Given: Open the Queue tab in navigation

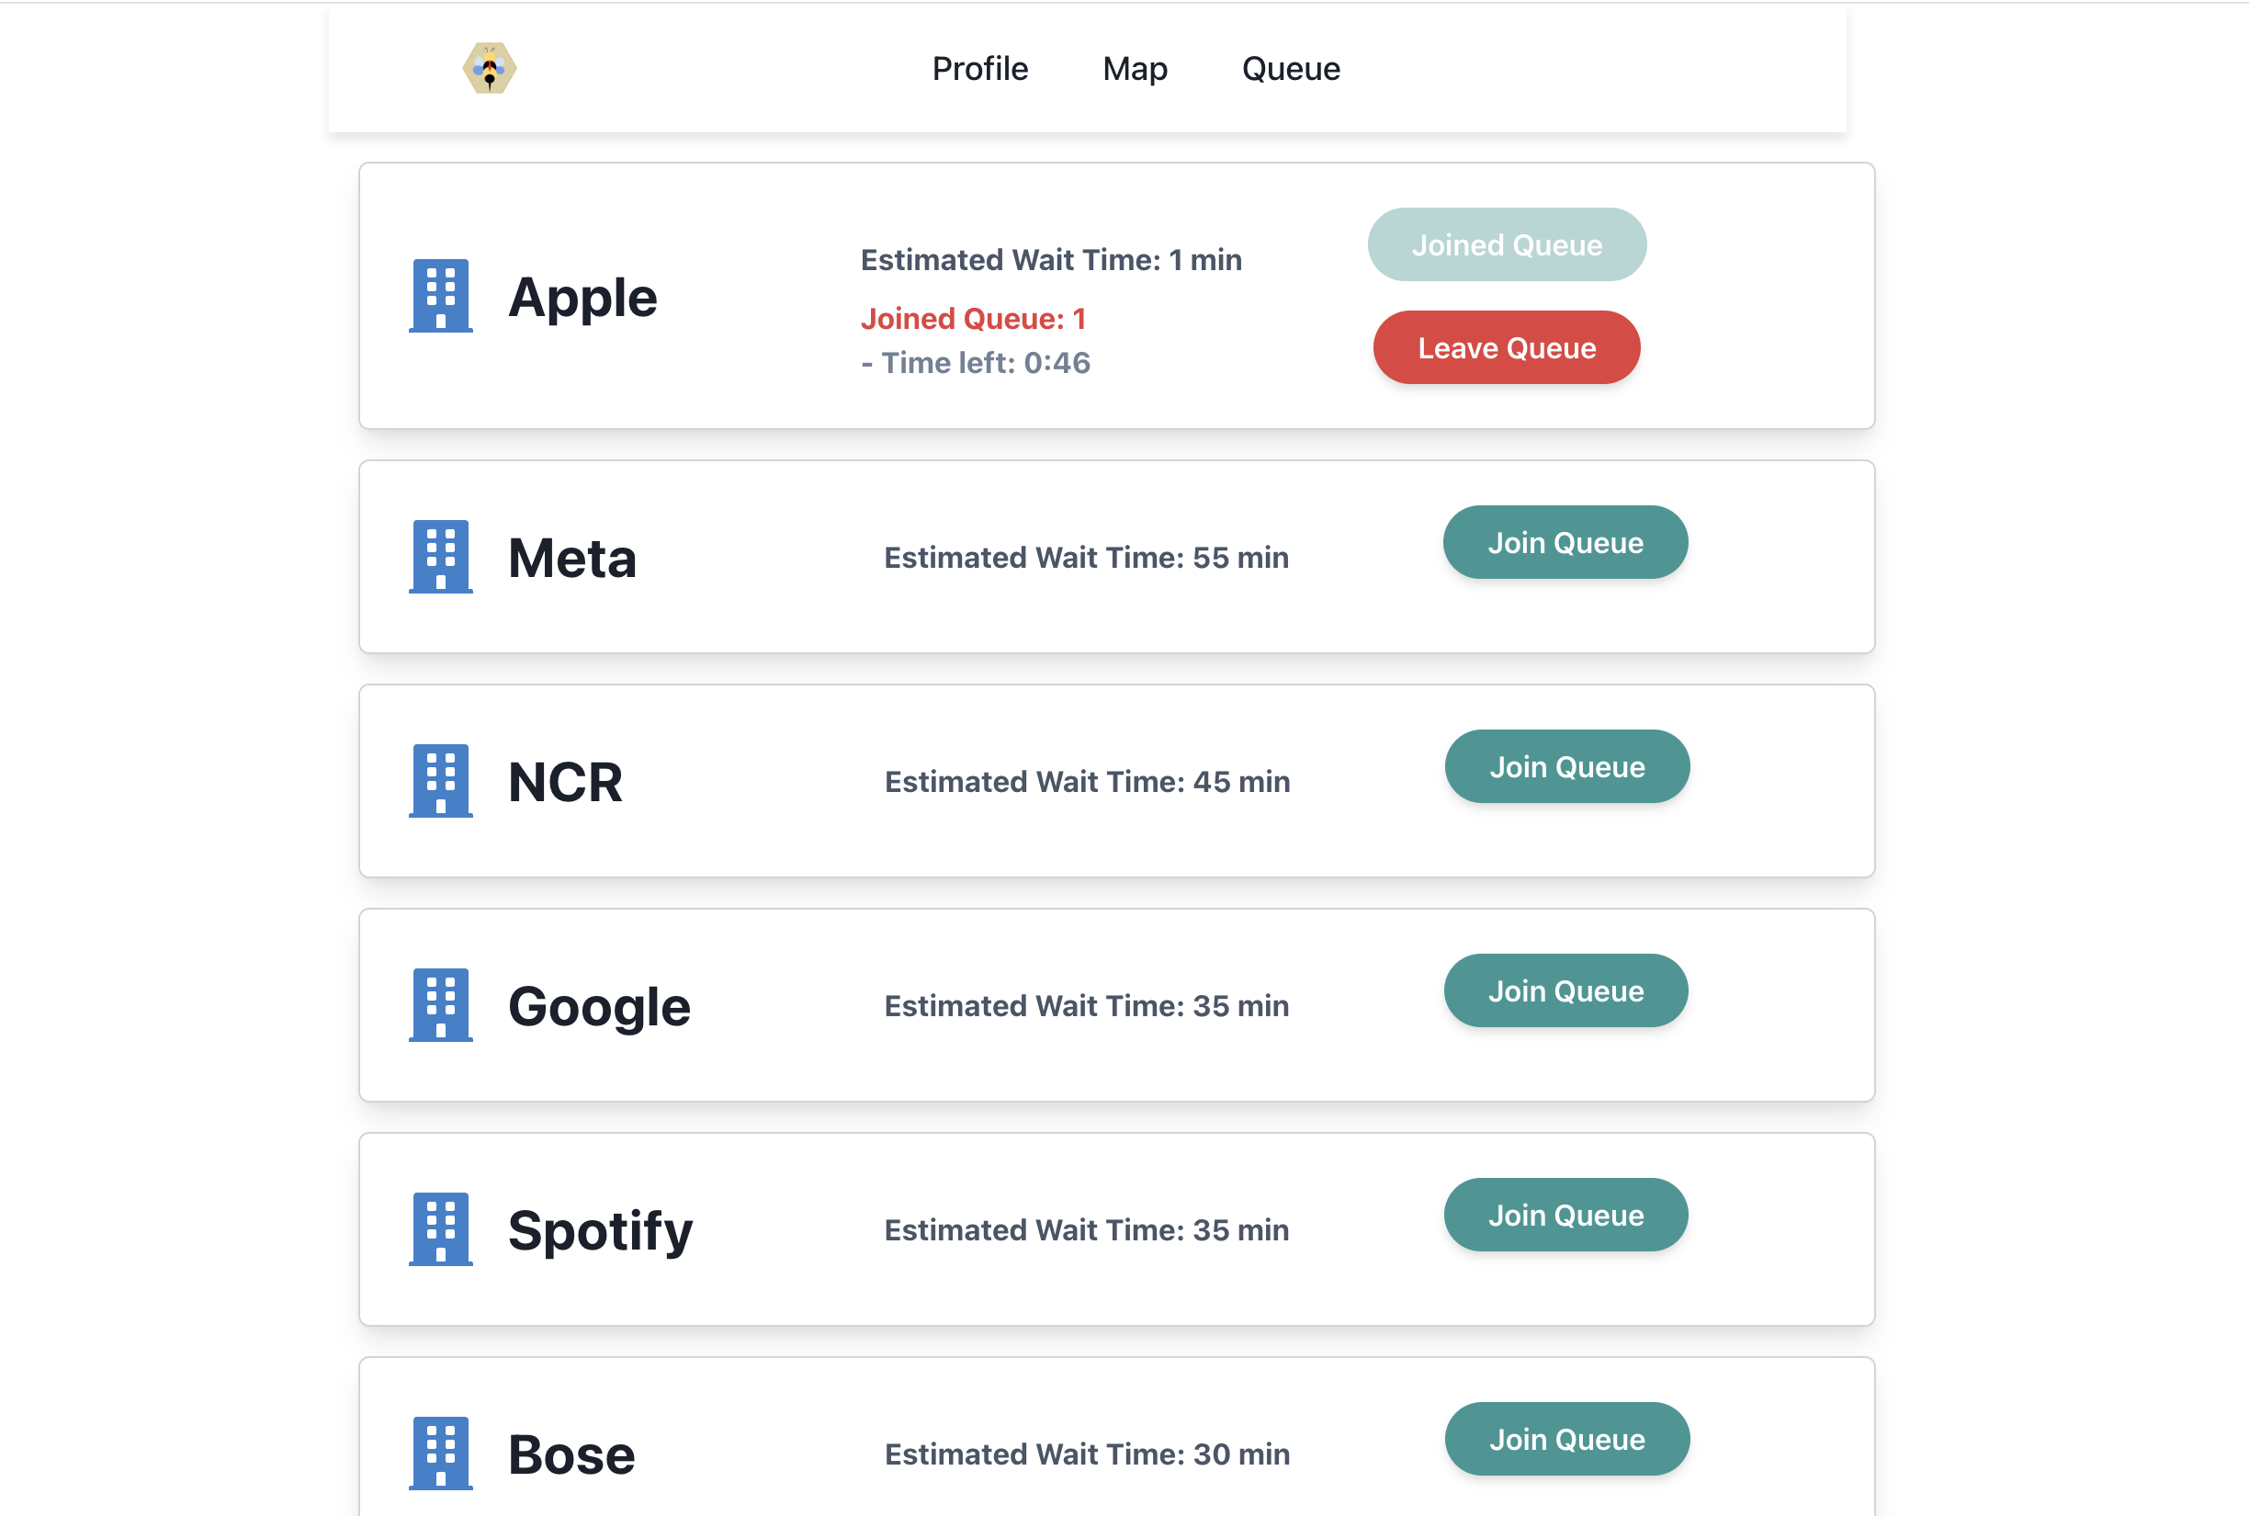Looking at the screenshot, I should pos(1290,69).
